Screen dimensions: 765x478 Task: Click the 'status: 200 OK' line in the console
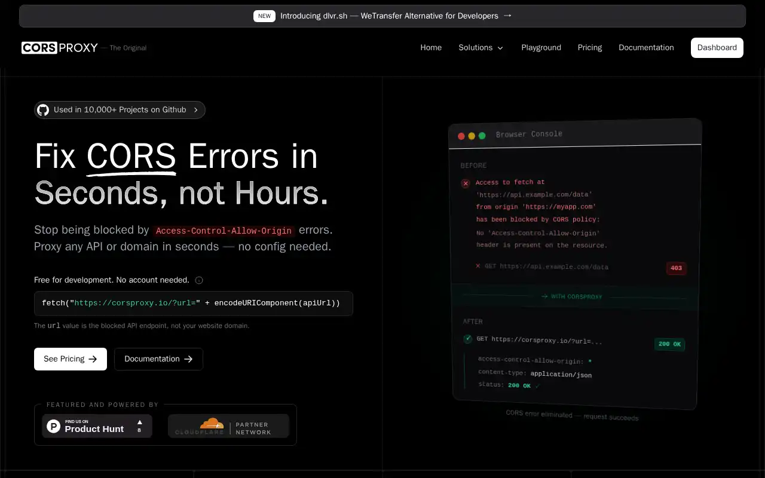pos(509,385)
